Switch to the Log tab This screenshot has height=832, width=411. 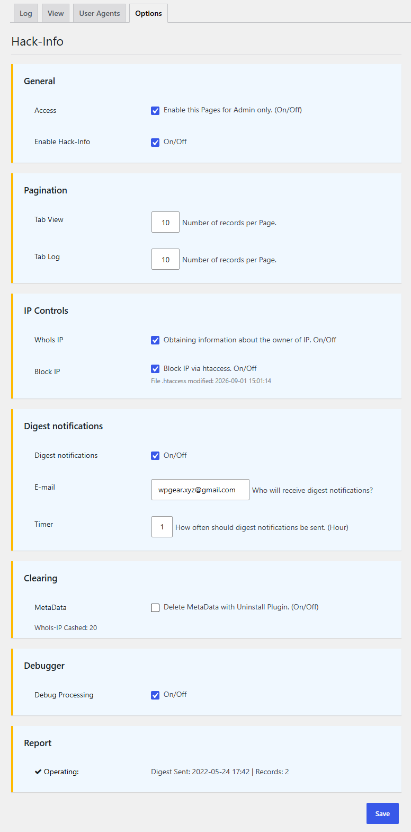26,13
